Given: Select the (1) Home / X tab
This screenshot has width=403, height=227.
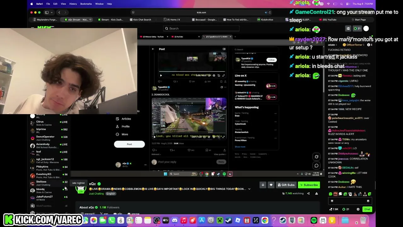Looking at the screenshot, I should click(172, 20).
